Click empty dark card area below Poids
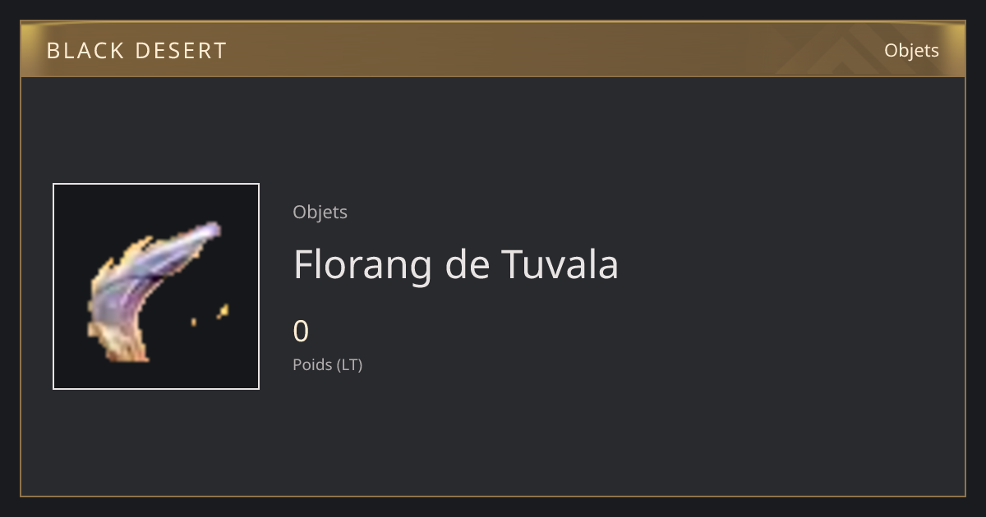 493,435
